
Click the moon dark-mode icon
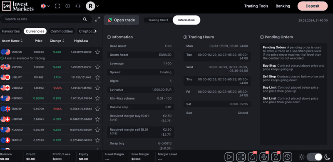(x=327, y=157)
